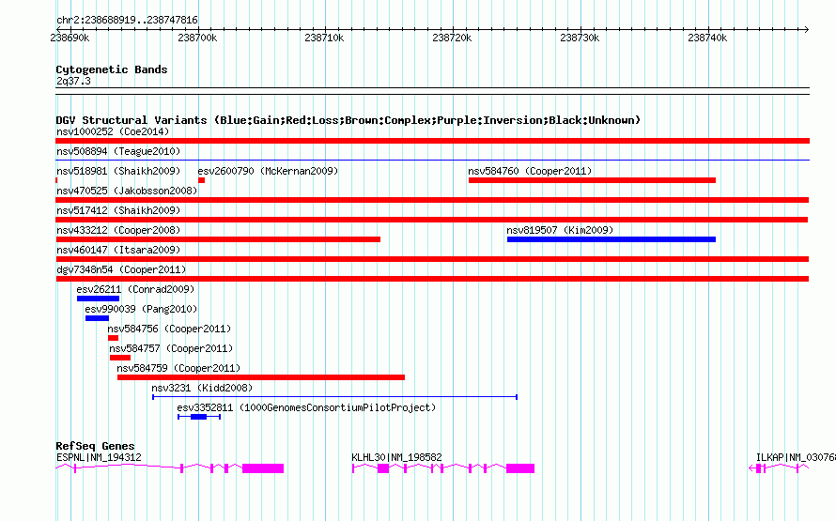The height and width of the screenshot is (521, 836).
Task: Click the nsv1000252 (Coe2014) text label
Action: coord(113,131)
